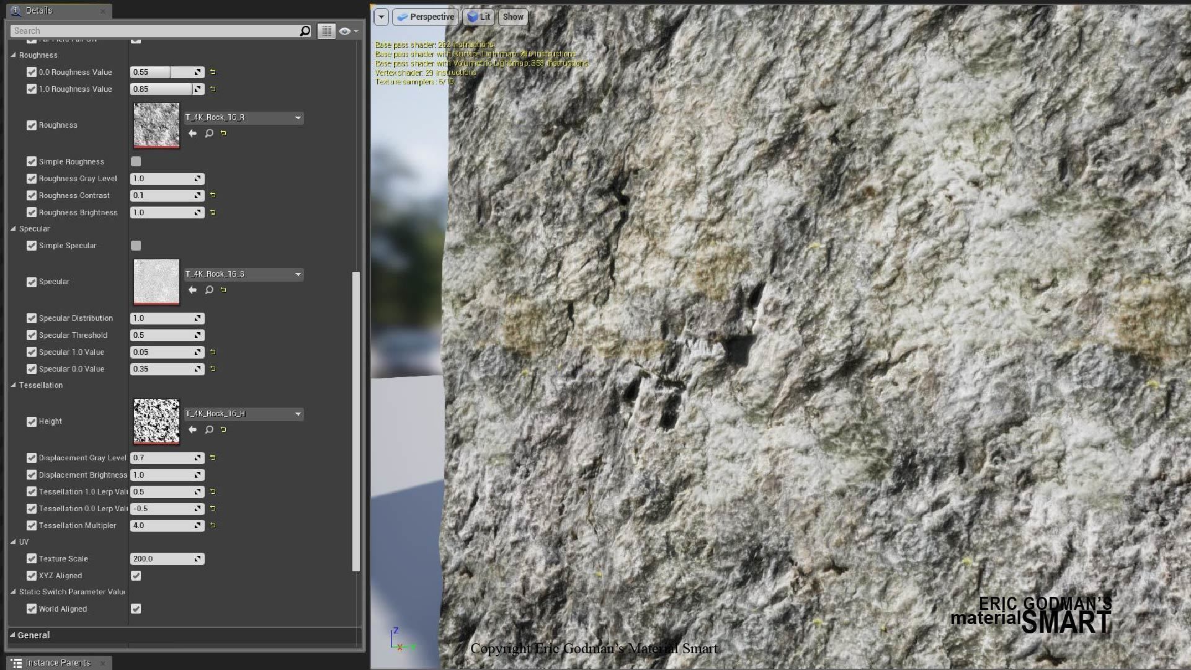This screenshot has width=1191, height=670.
Task: Collapse the Specular section
Action: [13, 229]
